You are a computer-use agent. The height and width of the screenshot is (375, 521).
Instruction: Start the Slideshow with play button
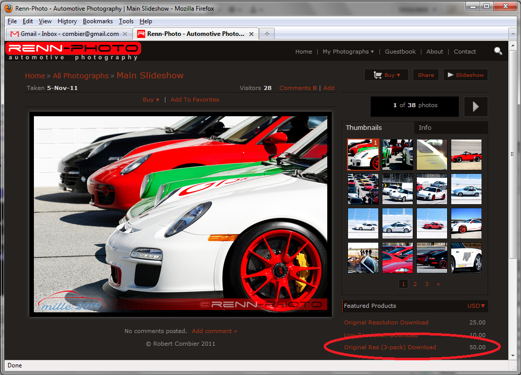pyautogui.click(x=465, y=75)
